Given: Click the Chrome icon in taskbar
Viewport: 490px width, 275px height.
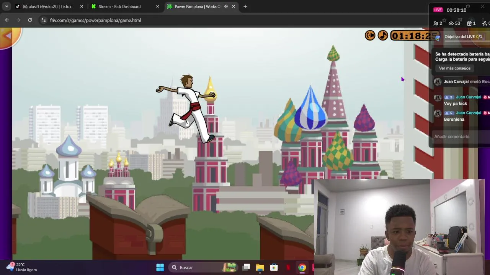Looking at the screenshot, I should pyautogui.click(x=302, y=267).
